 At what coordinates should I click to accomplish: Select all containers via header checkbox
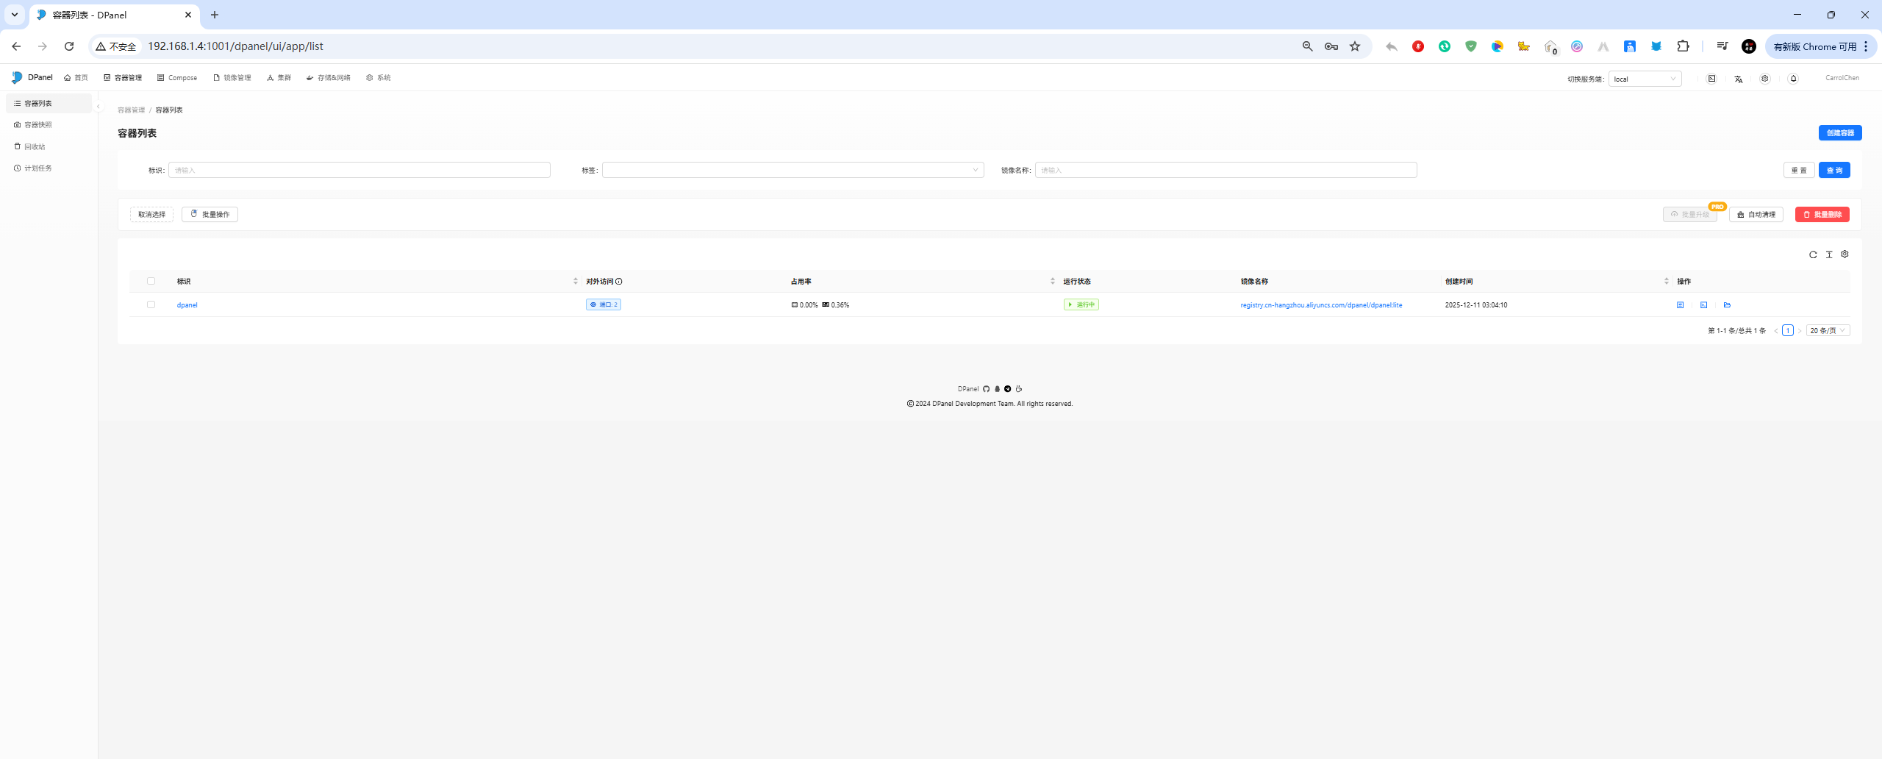coord(151,281)
